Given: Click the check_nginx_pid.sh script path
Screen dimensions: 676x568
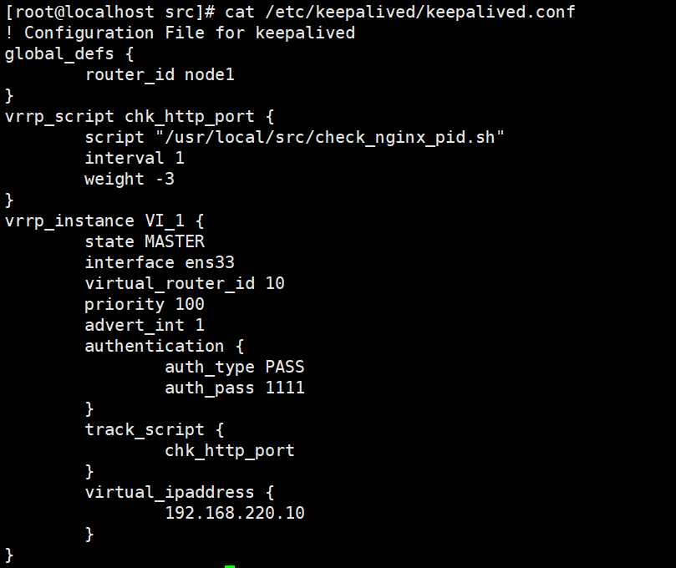Looking at the screenshot, I should point(330,138).
